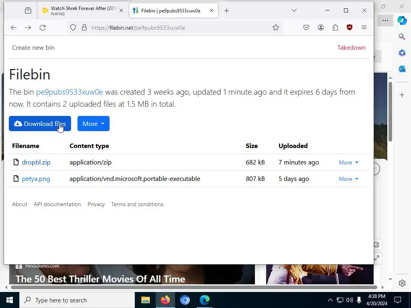The width and height of the screenshot is (411, 308).
Task: Go back to the previous page
Action: click(14, 28)
